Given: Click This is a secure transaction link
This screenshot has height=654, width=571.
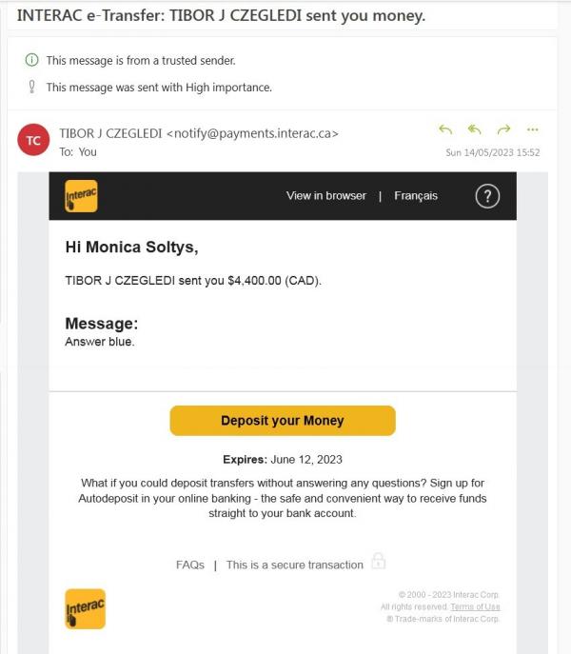Looking at the screenshot, I should pos(294,565).
